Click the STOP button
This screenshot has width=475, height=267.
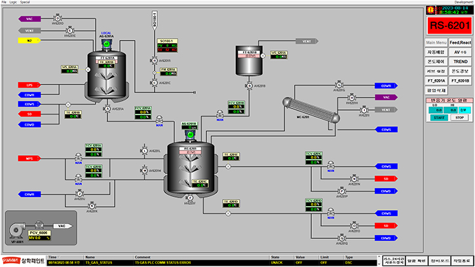pos(459,118)
